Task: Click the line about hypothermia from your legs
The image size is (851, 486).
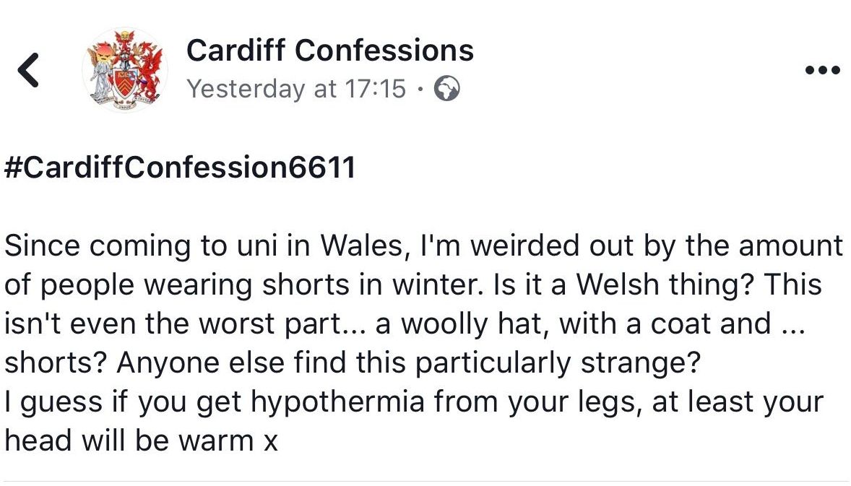Action: pos(414,402)
